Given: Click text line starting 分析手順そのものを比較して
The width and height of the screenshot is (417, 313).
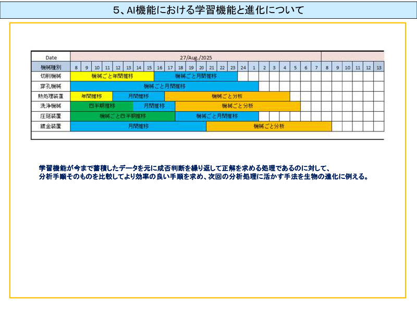Looking at the screenshot, I should tap(203, 176).
